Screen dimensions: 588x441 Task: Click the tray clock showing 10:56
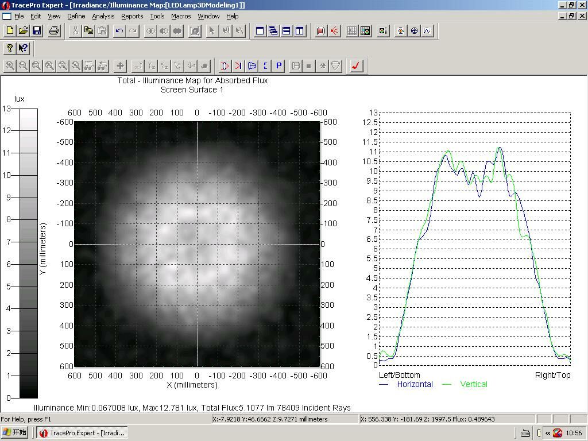574,433
